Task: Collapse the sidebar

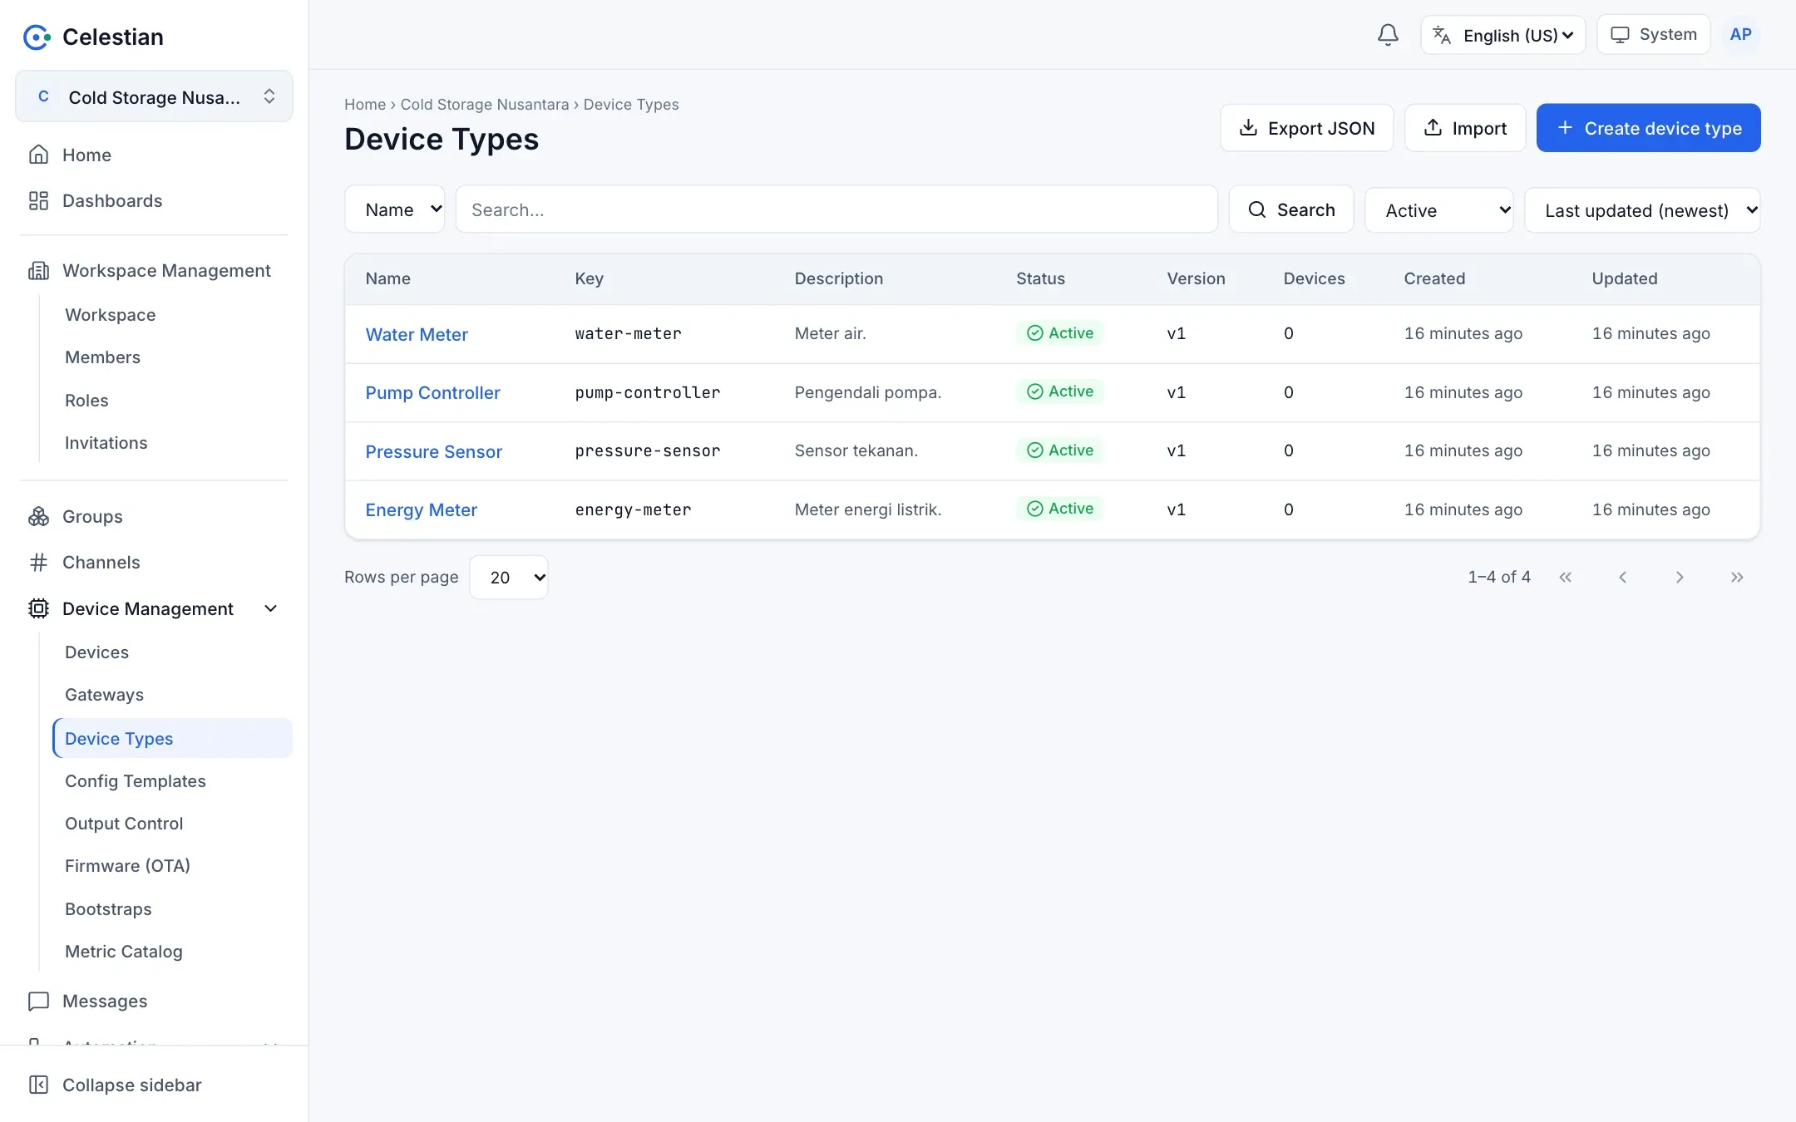Action: tap(116, 1085)
